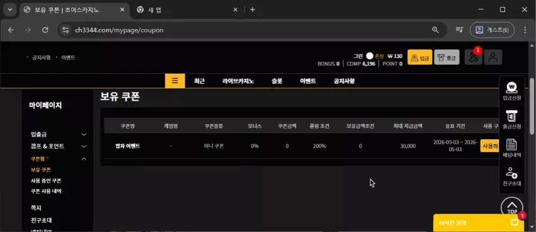The height and width of the screenshot is (232, 536).
Task: Click the yellow 입금 button
Action: [x=420, y=57]
